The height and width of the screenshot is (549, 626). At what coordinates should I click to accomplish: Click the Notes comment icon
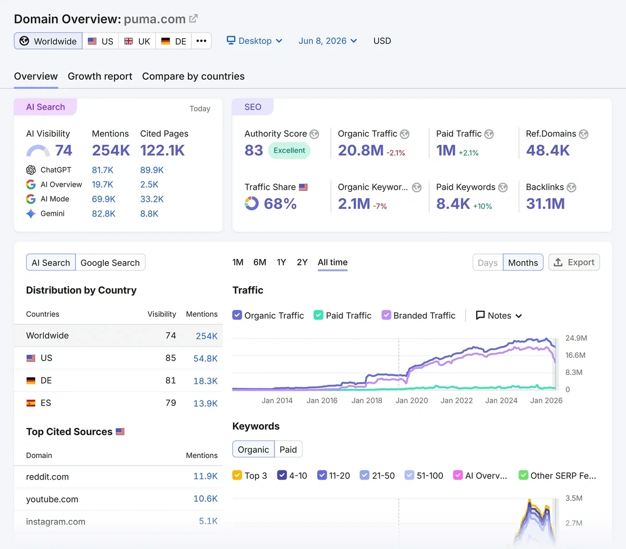point(480,315)
